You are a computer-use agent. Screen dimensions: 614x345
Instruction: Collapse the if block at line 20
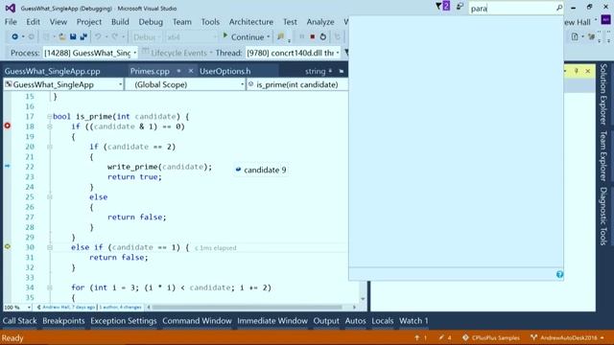tap(49, 147)
